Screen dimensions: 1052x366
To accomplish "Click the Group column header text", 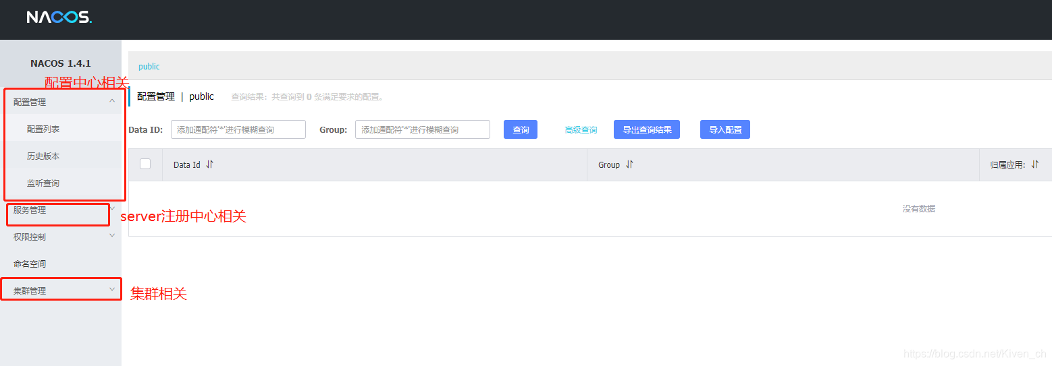I will point(609,164).
